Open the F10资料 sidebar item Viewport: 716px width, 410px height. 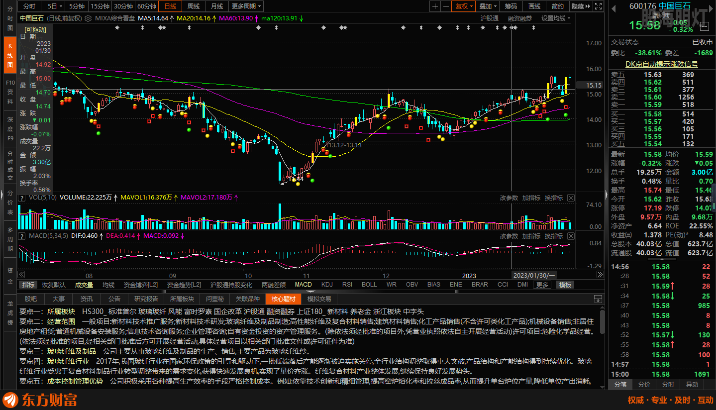[10, 92]
